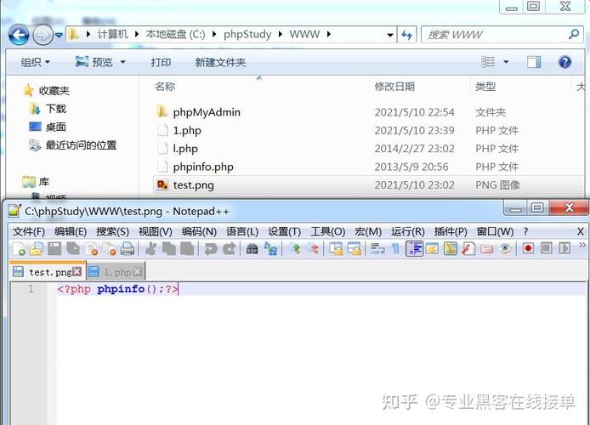
Task: Open the Function List toolbar icon
Action: point(468,249)
